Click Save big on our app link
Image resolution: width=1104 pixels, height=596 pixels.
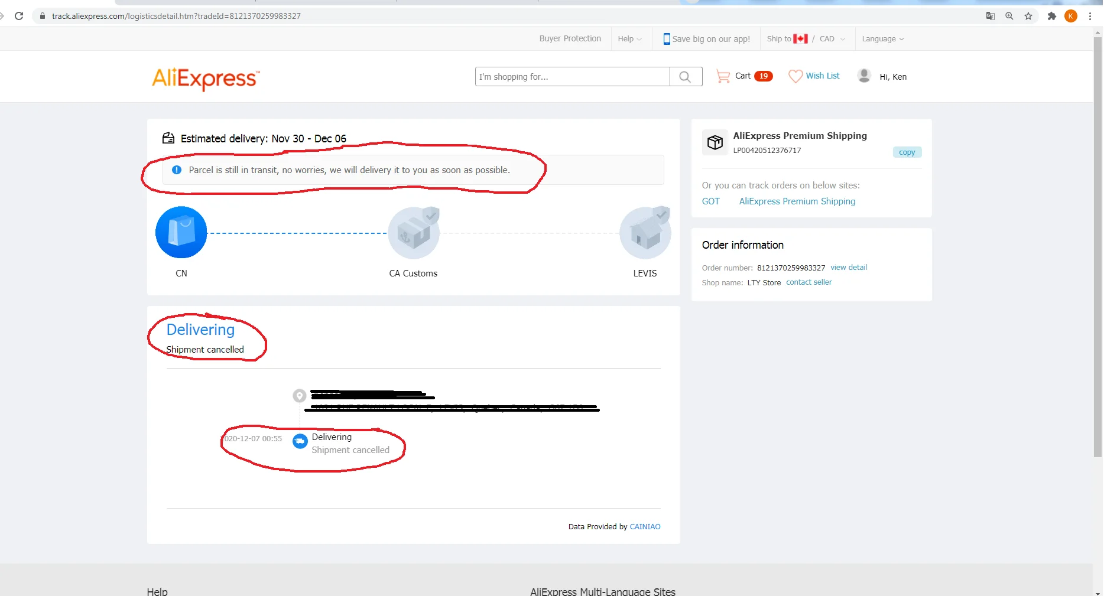point(711,39)
